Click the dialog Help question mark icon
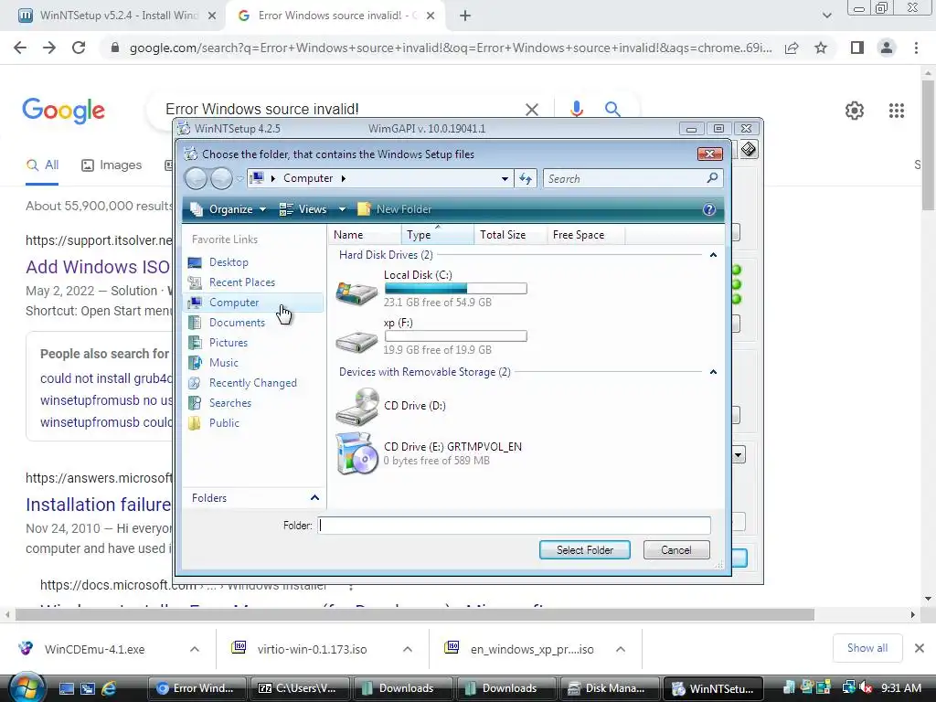The image size is (936, 702). coord(709,209)
